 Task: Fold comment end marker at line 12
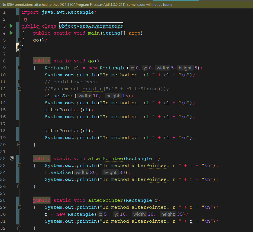(x=19, y=89)
